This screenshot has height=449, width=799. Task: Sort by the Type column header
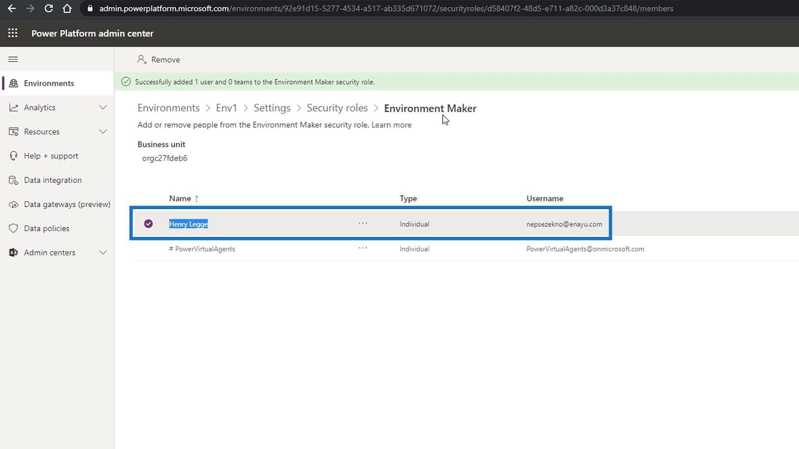tap(408, 199)
